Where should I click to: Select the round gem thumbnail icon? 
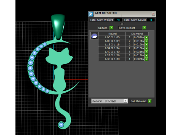point(94,36)
